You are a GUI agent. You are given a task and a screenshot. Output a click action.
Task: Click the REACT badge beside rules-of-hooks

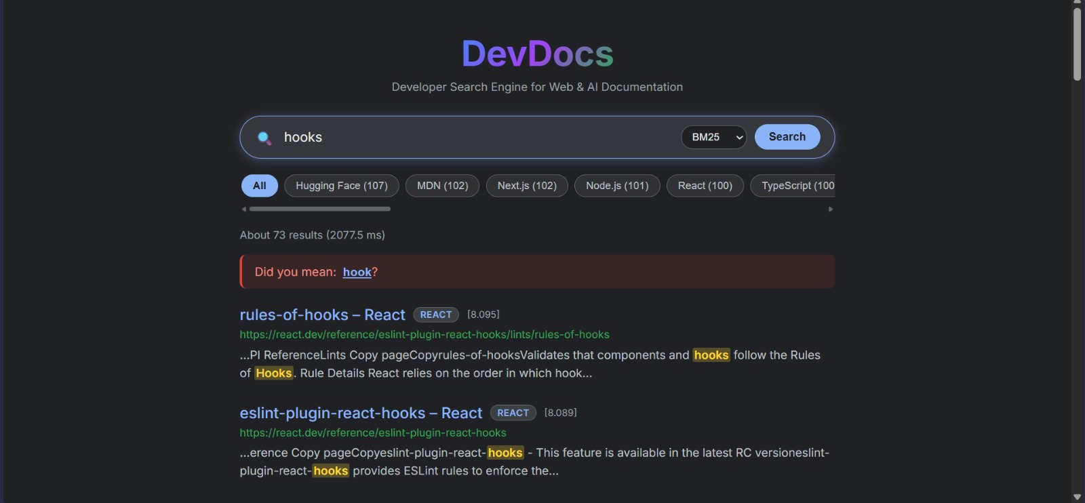(x=436, y=315)
